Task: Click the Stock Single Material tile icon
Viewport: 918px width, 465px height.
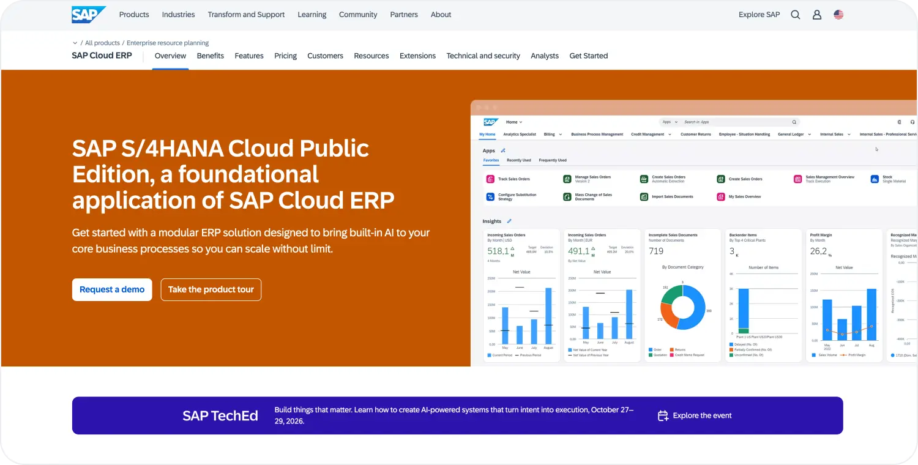Action: (x=875, y=179)
